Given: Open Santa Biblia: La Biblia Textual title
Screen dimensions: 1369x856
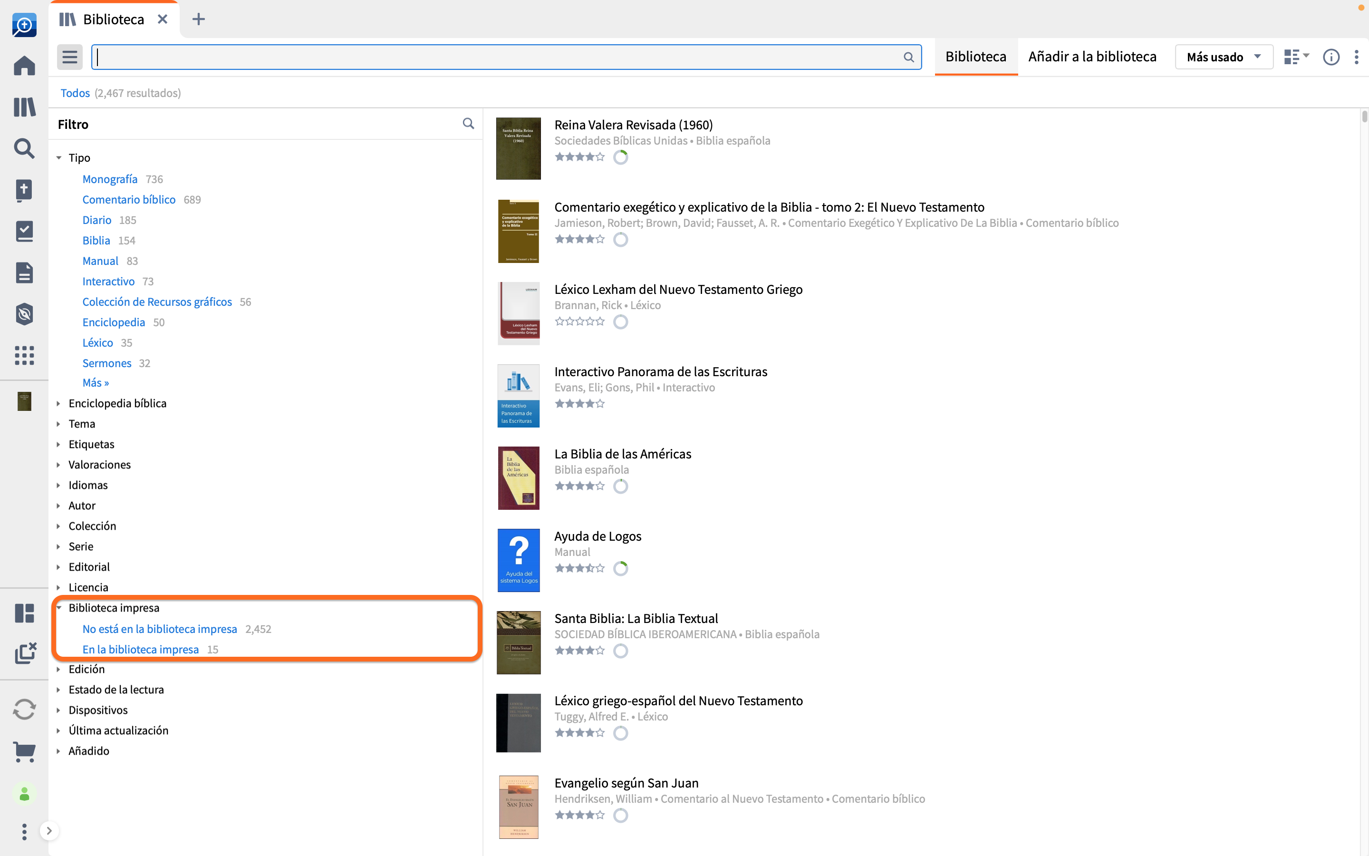Looking at the screenshot, I should point(636,618).
